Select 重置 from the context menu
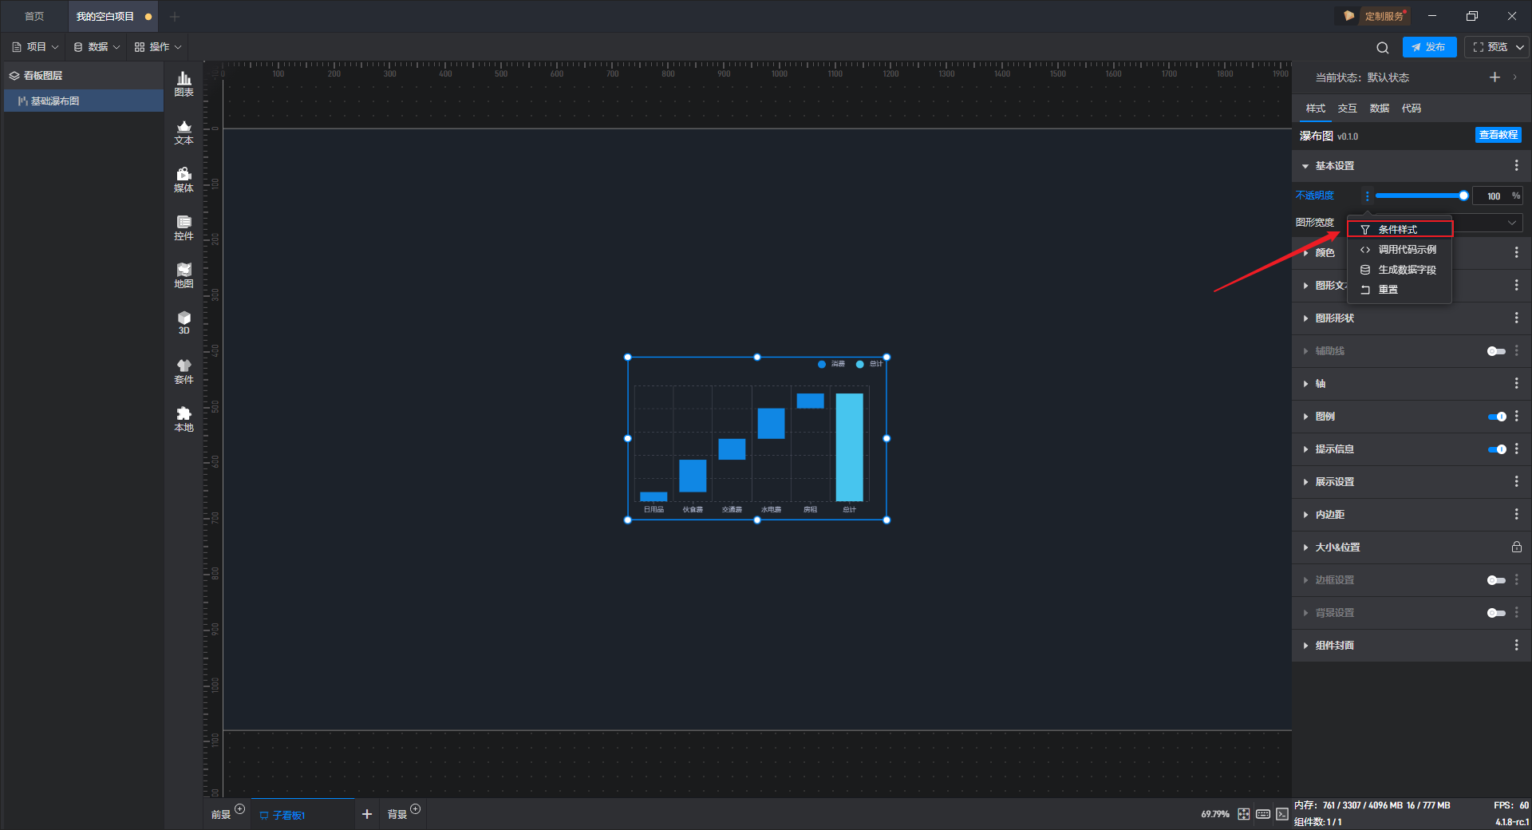This screenshot has width=1532, height=830. click(x=1400, y=290)
